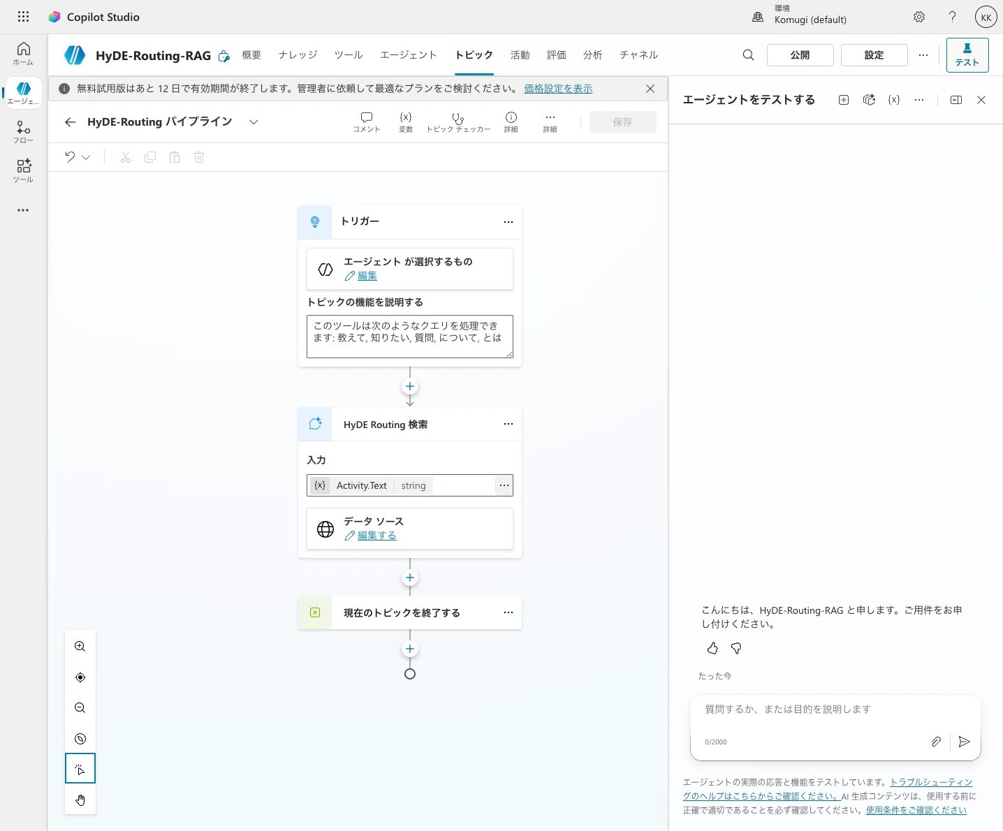Open Tools icon in left sidebar

coord(23,170)
